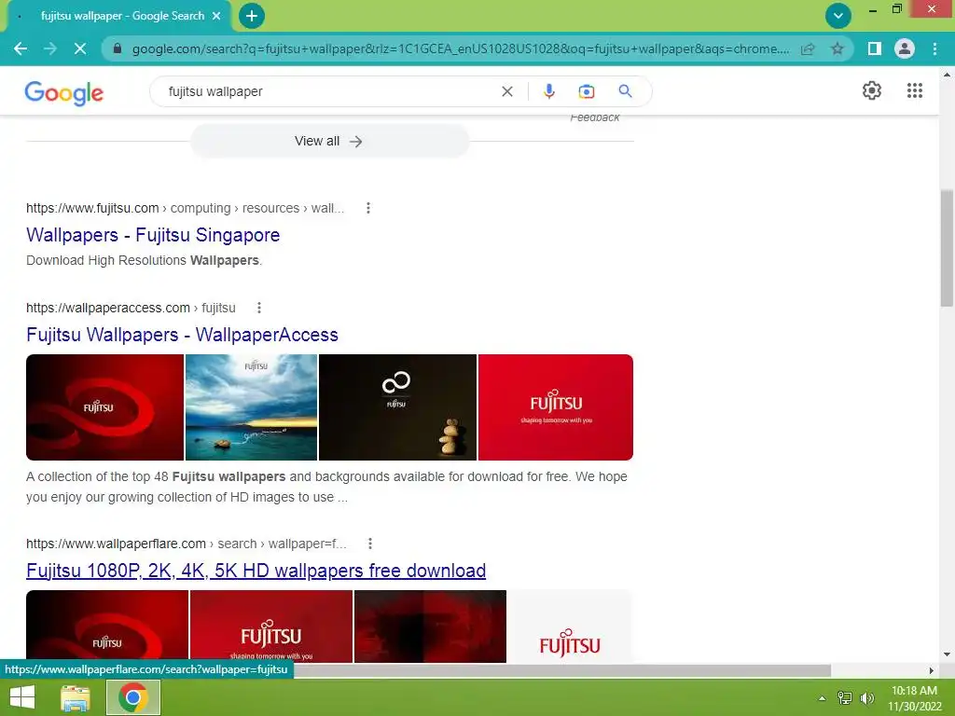Click the address bar URL

(461, 48)
